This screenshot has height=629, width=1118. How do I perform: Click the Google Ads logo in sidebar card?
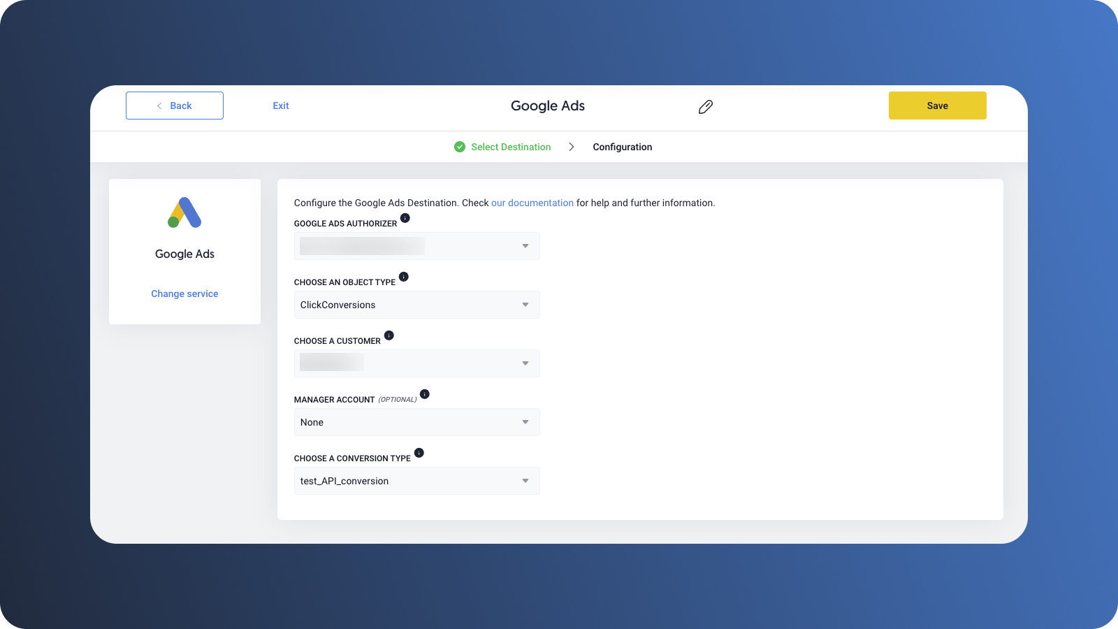point(184,212)
